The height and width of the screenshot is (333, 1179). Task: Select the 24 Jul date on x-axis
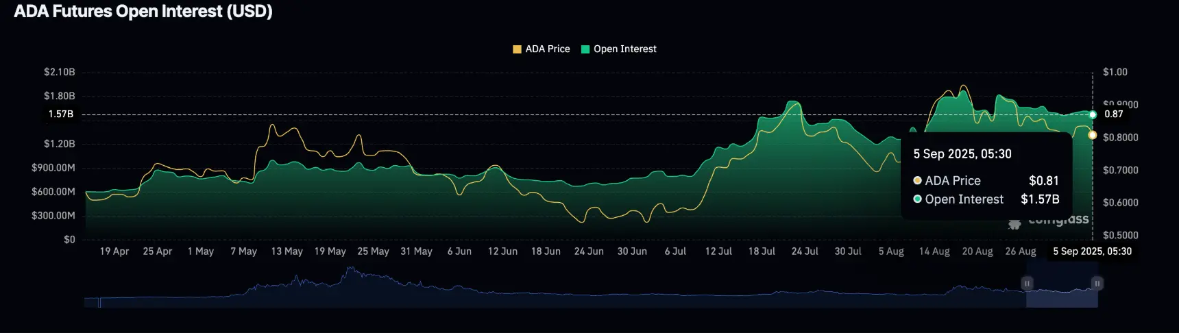[805, 251]
